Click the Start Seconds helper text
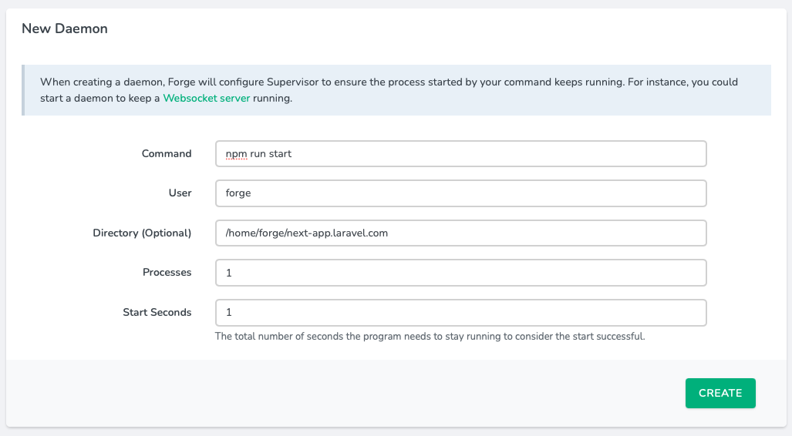792x436 pixels. click(430, 337)
